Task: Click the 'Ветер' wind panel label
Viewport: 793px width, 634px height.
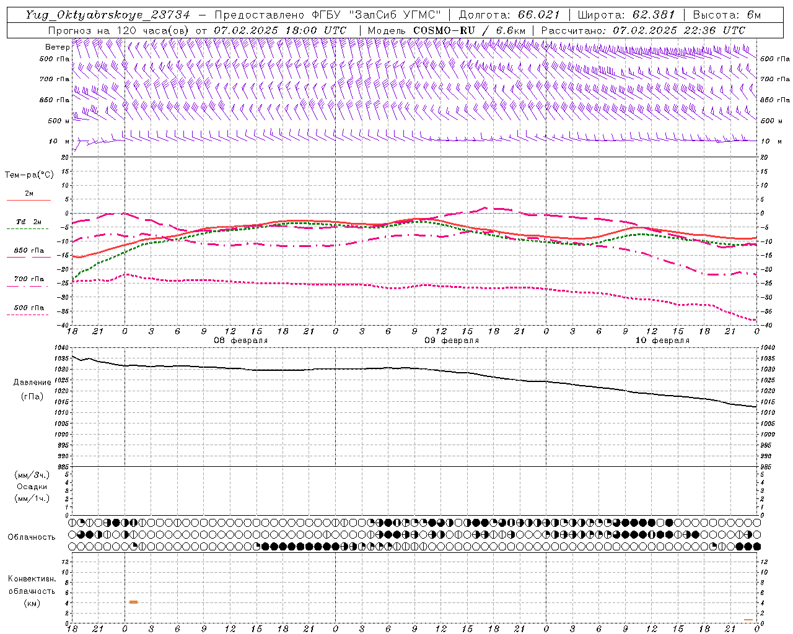Action: [x=58, y=47]
